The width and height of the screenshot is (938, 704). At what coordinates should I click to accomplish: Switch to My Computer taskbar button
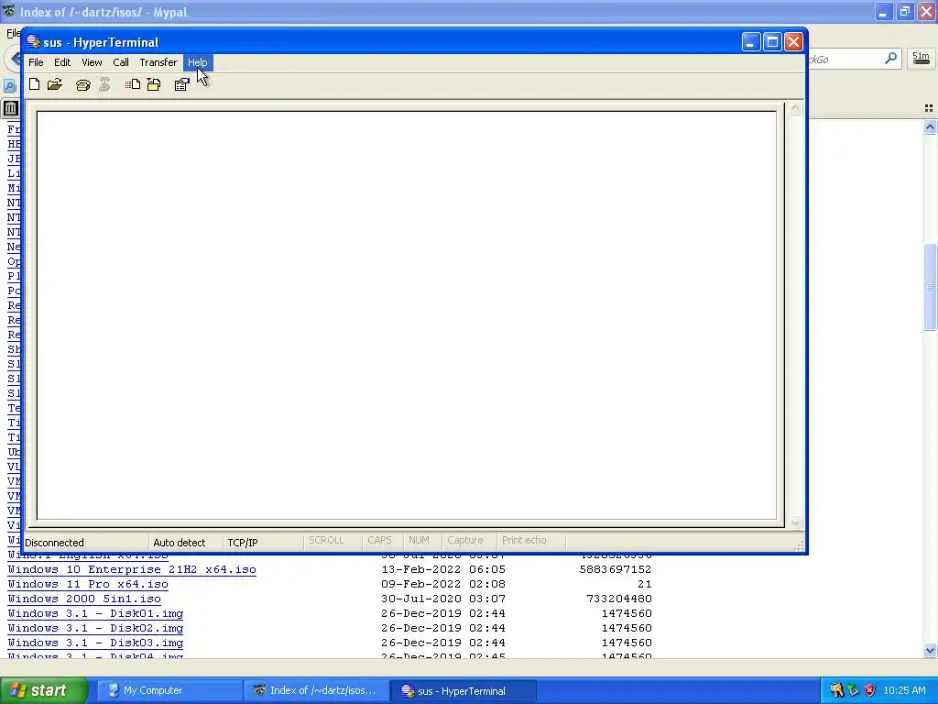(169, 690)
